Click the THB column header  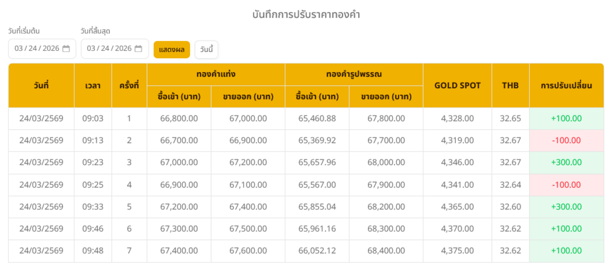click(510, 85)
